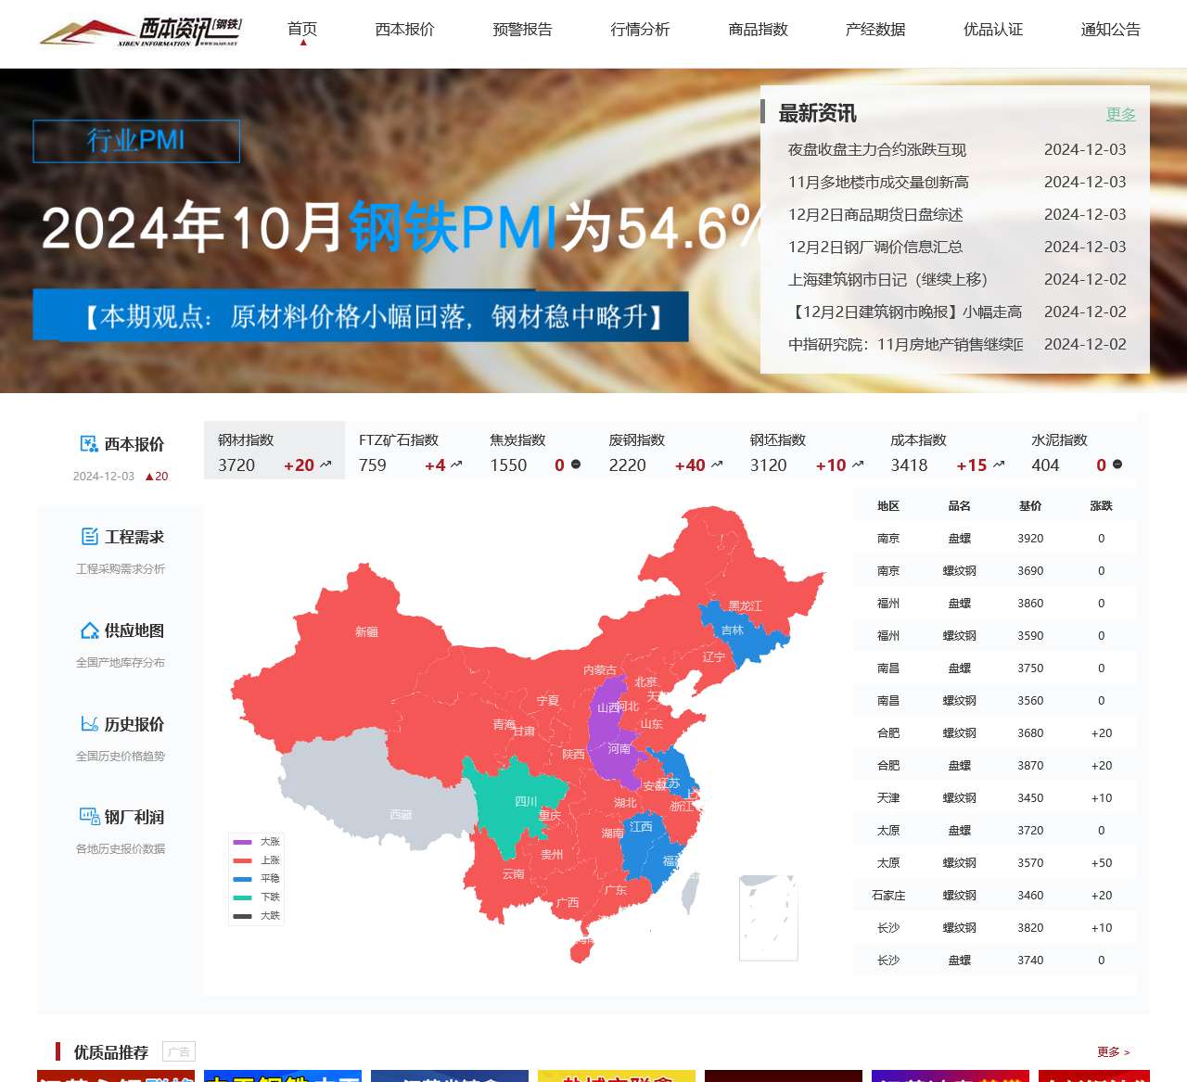Open the 工程需求 clipboard icon
The image size is (1187, 1082).
point(90,536)
